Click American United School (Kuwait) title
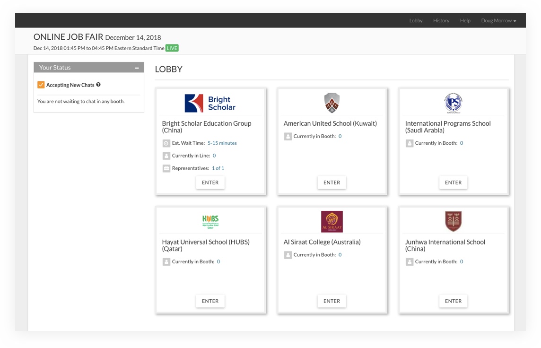The image size is (541, 348). (330, 123)
